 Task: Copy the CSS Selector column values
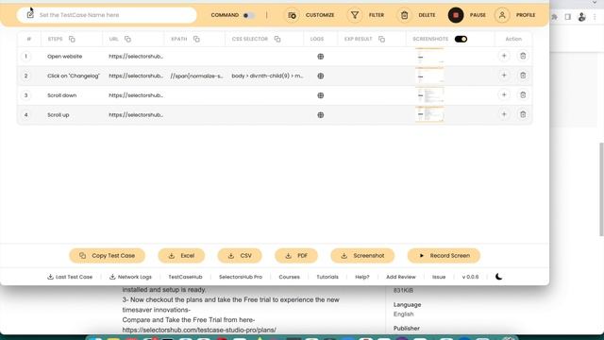coord(277,39)
